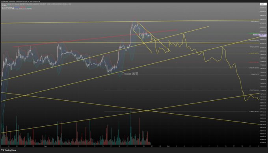Select the 1.272 Fibonacci level label
268x153 pixels.
(254, 90)
